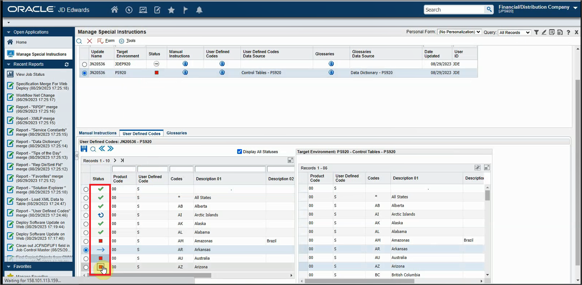Collapse the Favorites section
Screen dimensions: 582x285
point(9,267)
